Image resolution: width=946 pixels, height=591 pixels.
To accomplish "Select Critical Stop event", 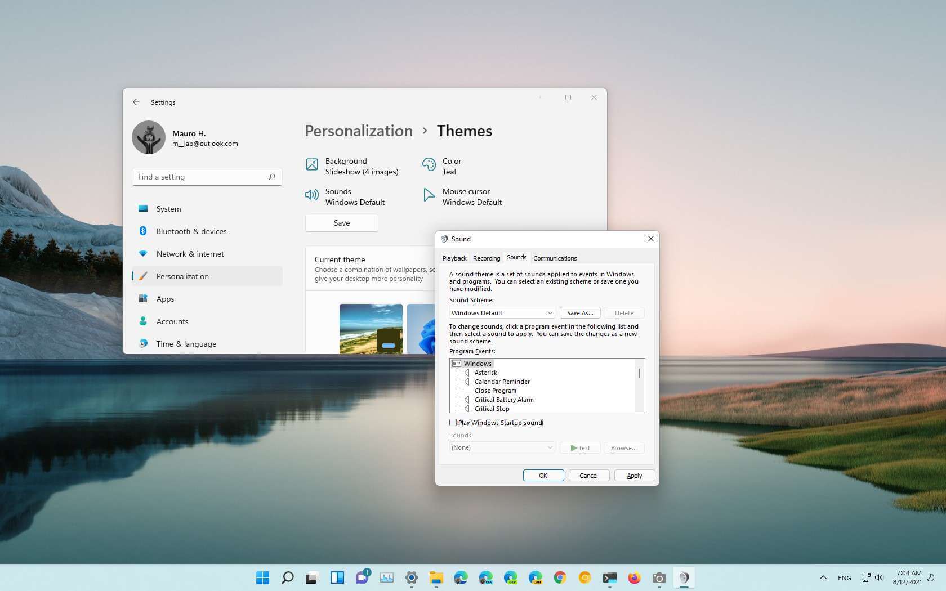I will pos(492,409).
